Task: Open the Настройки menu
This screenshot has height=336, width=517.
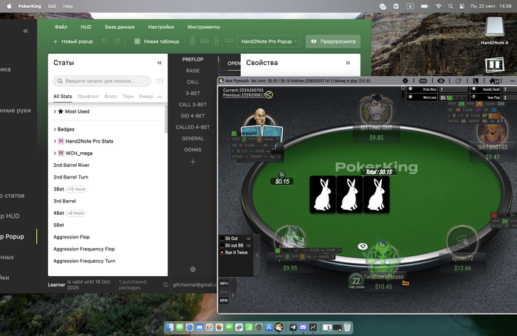Action: pyautogui.click(x=161, y=27)
